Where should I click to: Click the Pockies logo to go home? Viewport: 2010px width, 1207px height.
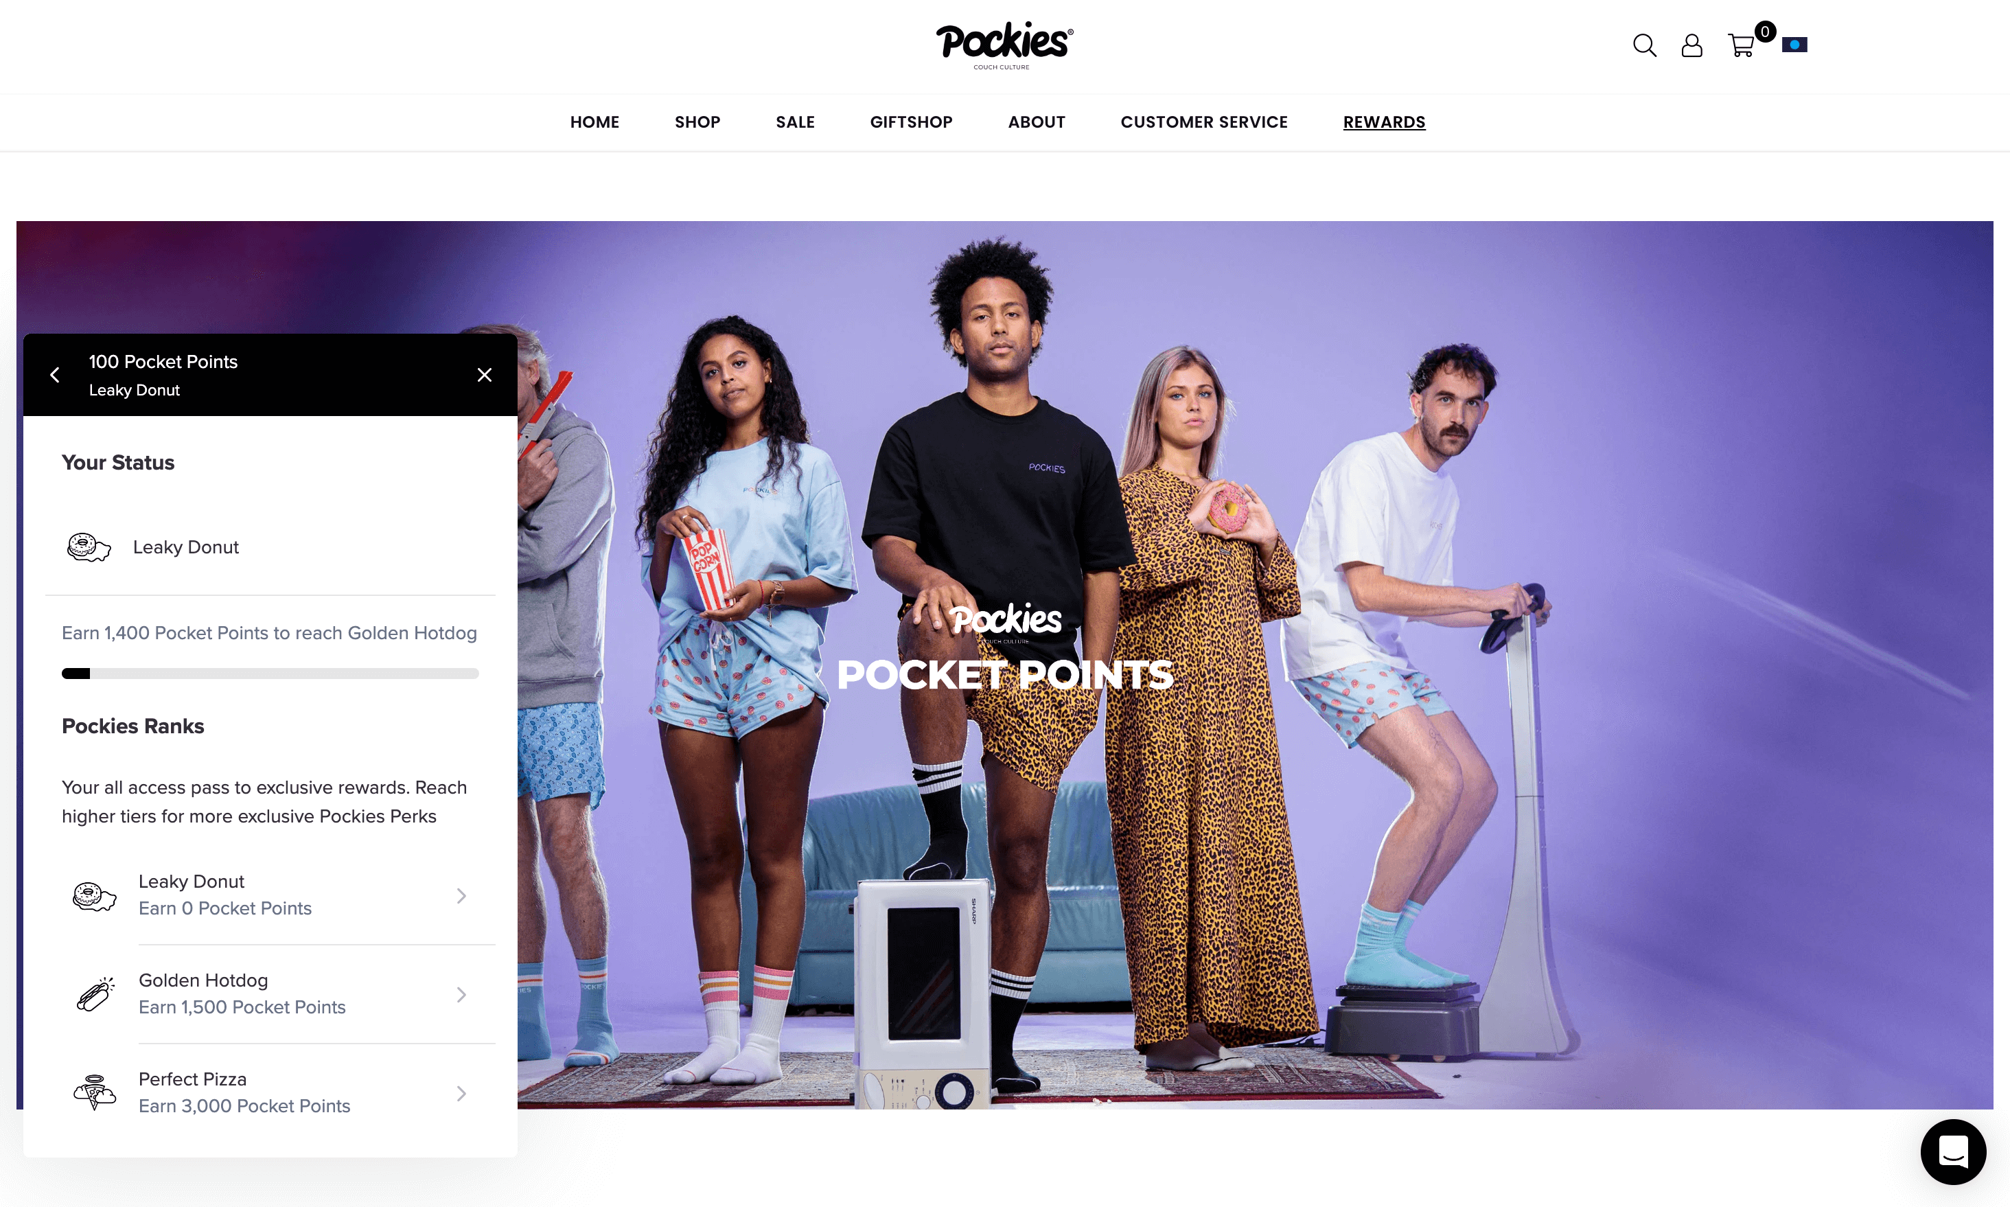1005,45
